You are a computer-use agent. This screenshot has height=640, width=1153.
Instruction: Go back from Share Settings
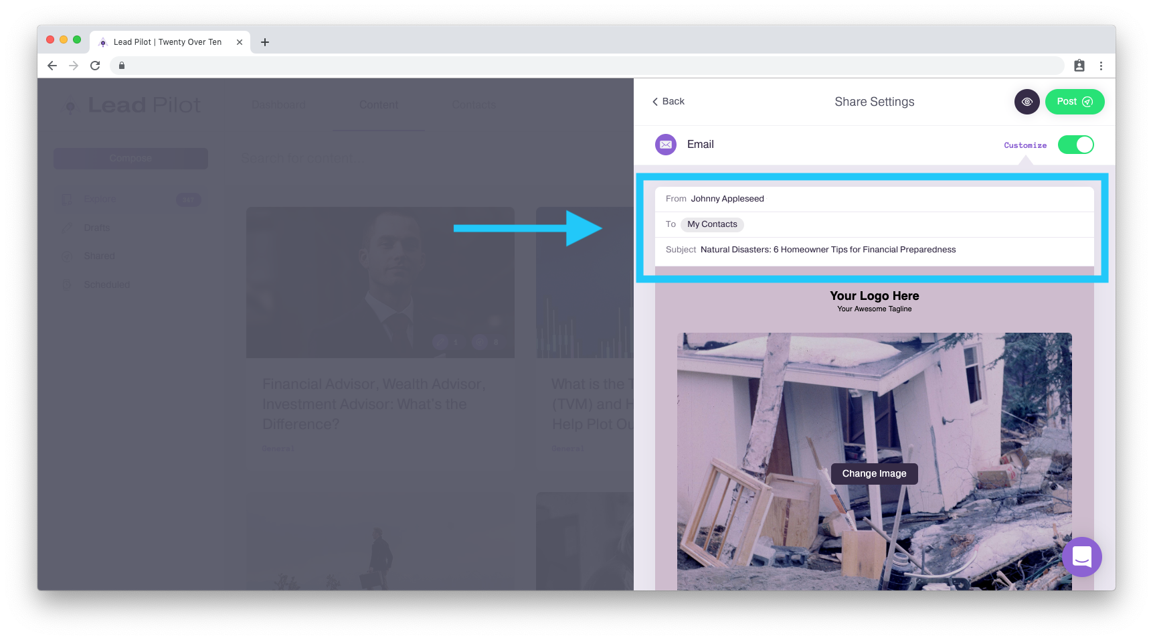coord(668,102)
